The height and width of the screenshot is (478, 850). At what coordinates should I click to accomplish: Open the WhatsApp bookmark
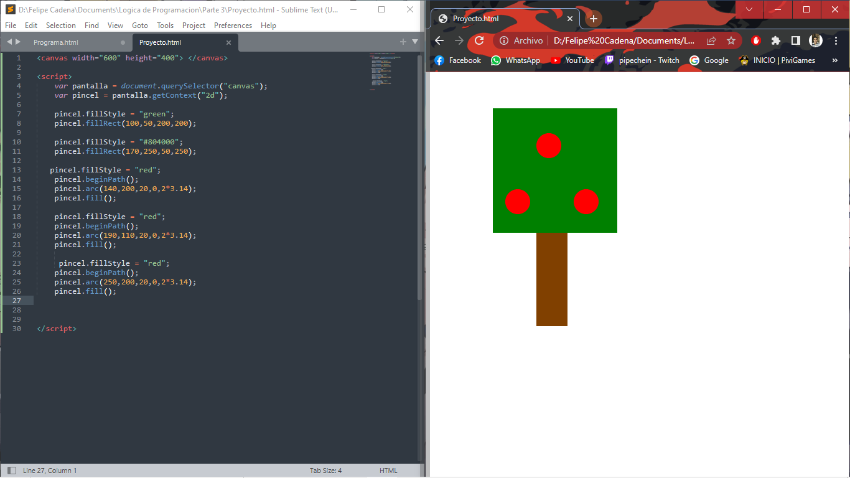tap(515, 60)
